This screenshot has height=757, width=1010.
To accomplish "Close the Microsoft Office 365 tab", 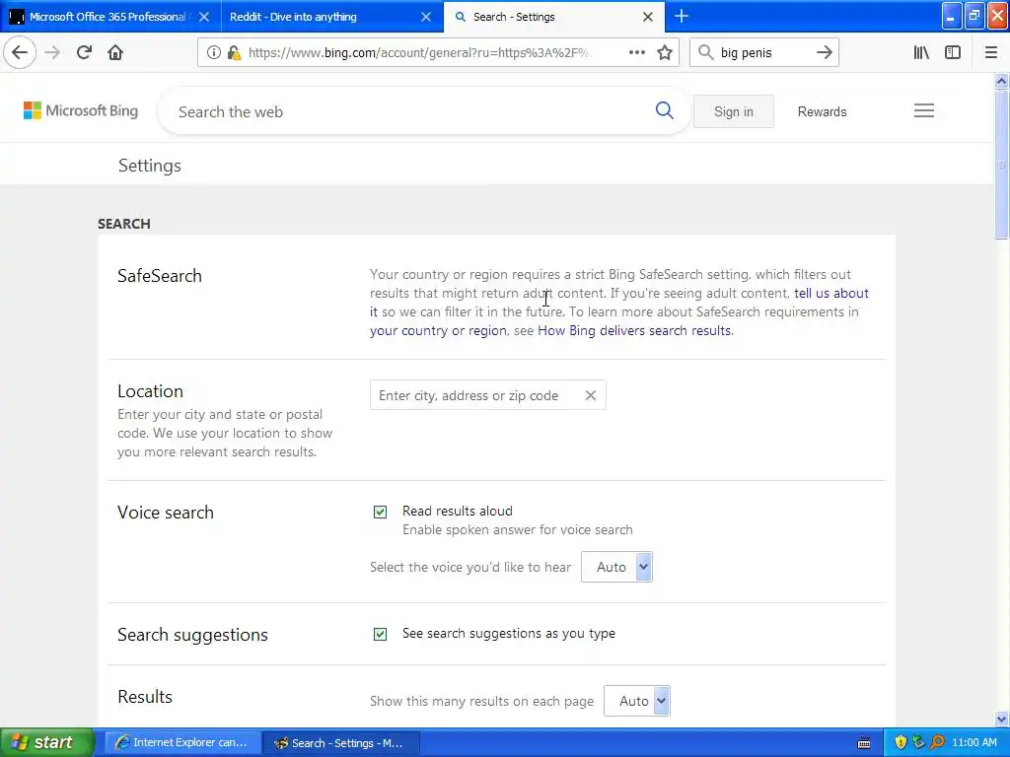I will 204,17.
